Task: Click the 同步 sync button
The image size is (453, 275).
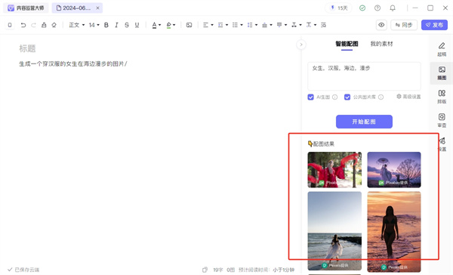Action: (404, 25)
